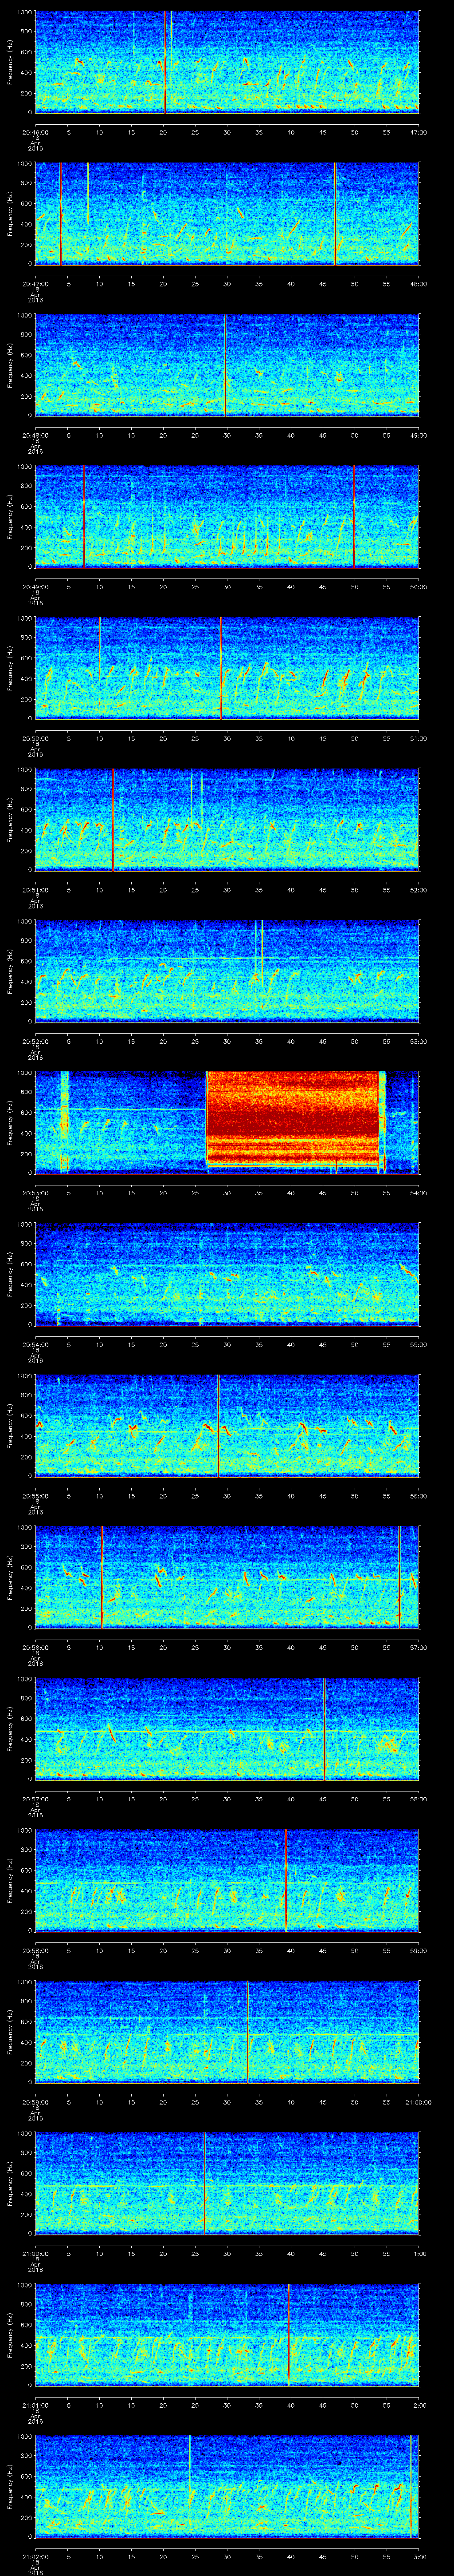The height and width of the screenshot is (2576, 454).
Task: Pick the spectrogram panel starting at 20:49:00
Action: pos(227,517)
